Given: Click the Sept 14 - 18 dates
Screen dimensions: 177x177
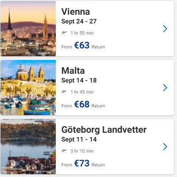Looking at the screenshot, I should (x=79, y=81).
